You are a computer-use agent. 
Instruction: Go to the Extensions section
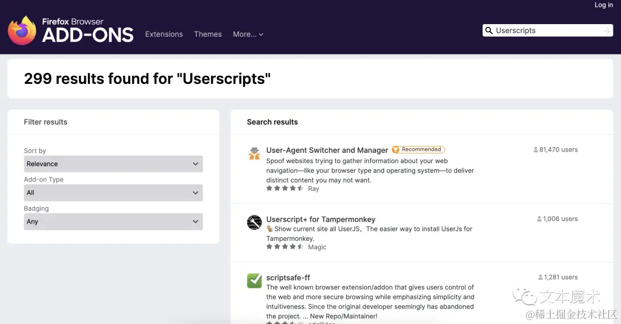pyautogui.click(x=164, y=34)
